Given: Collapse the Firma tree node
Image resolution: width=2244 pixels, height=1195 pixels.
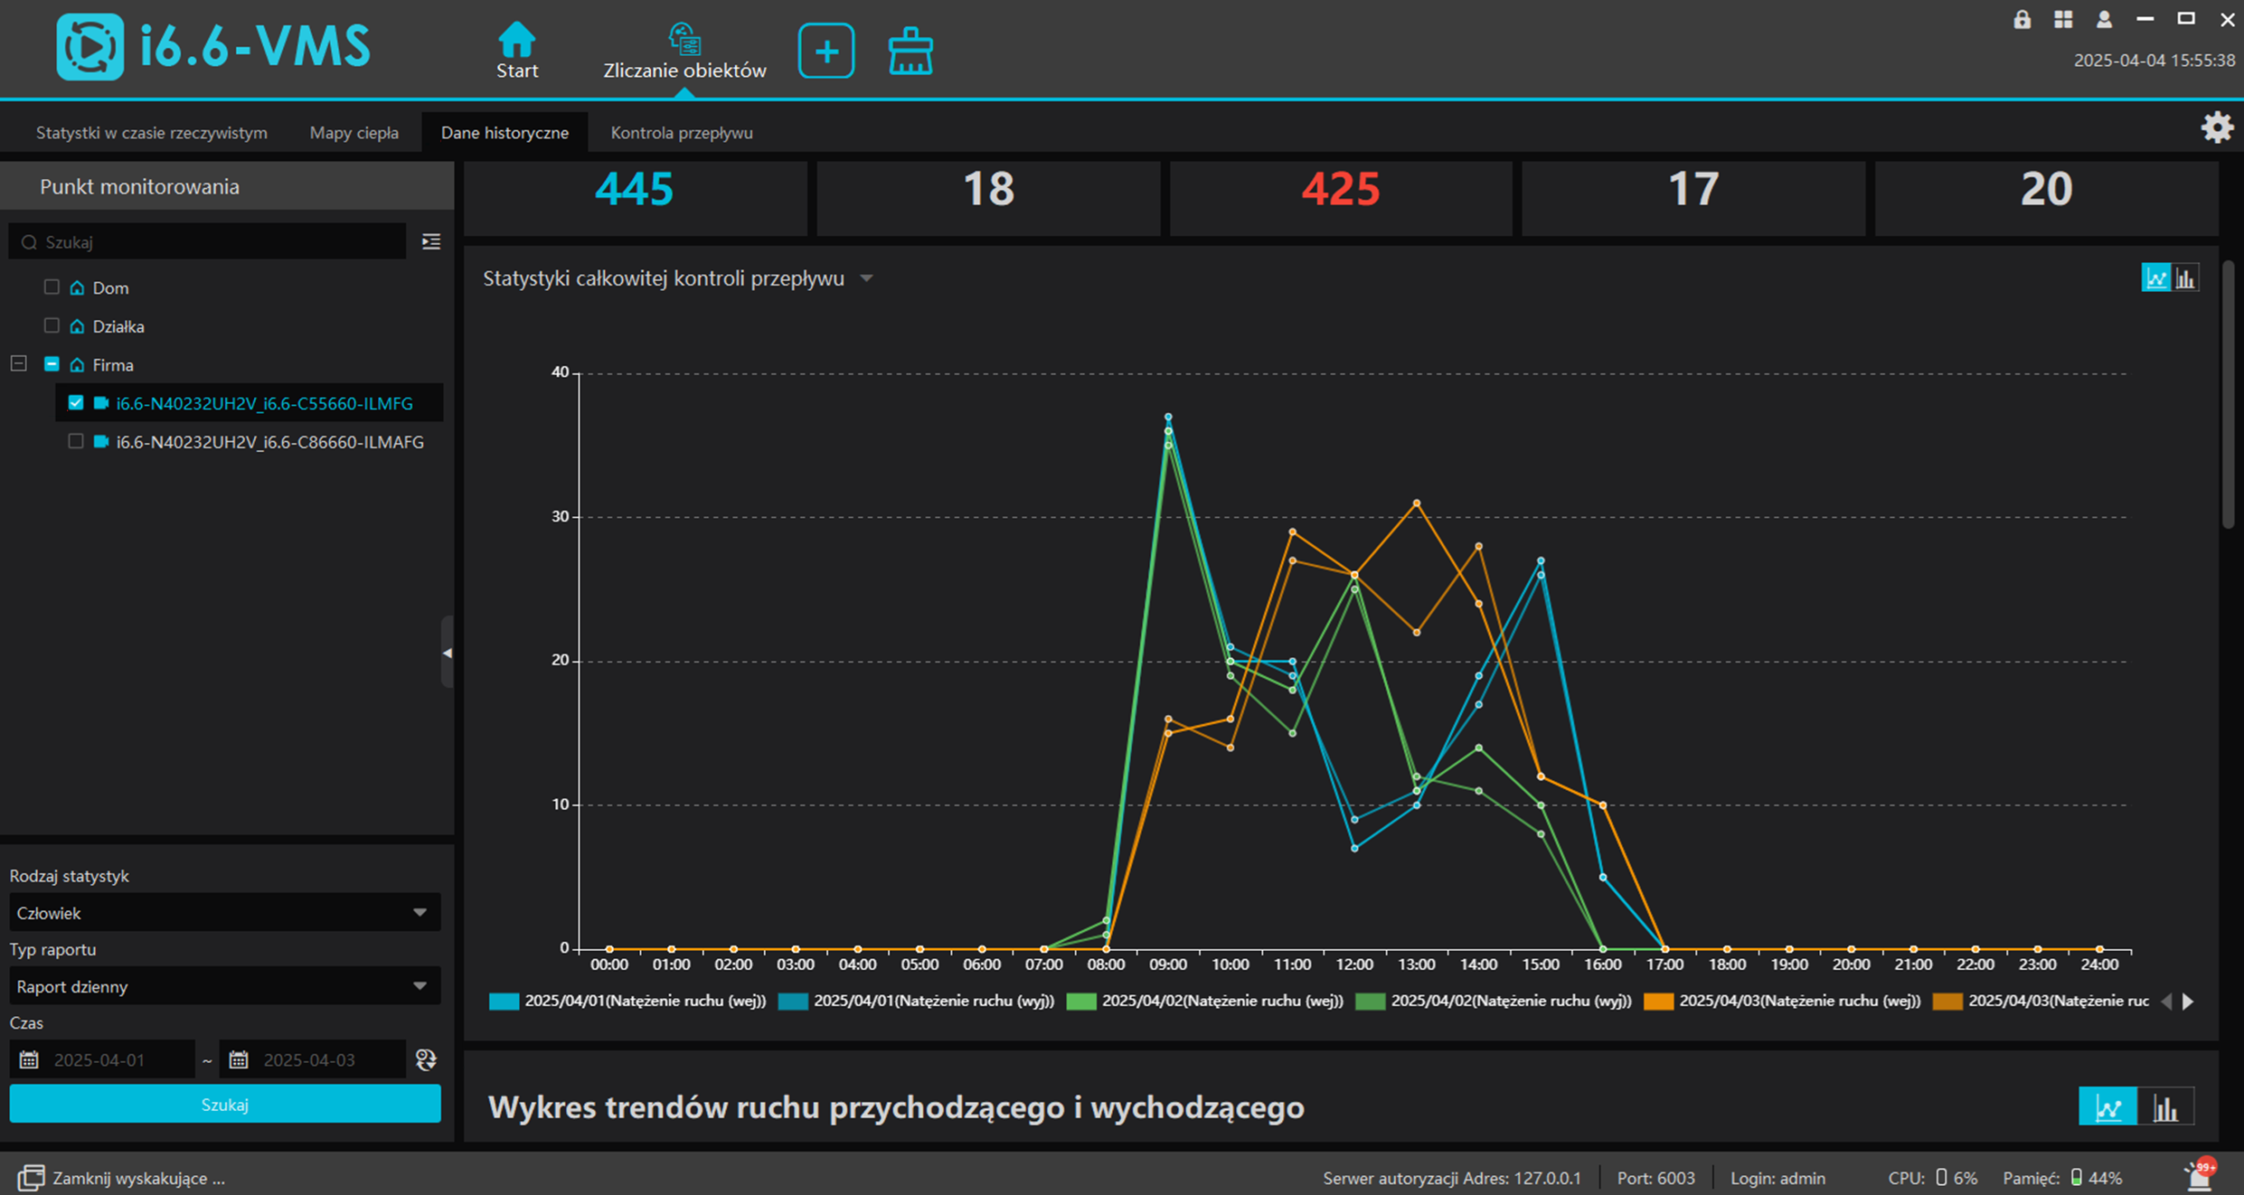Looking at the screenshot, I should pos(18,363).
